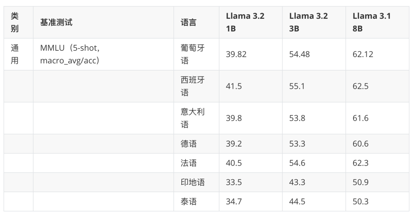The image size is (415, 219).
Task: Select the 葡萄牙语 language cell
Action: point(193,54)
